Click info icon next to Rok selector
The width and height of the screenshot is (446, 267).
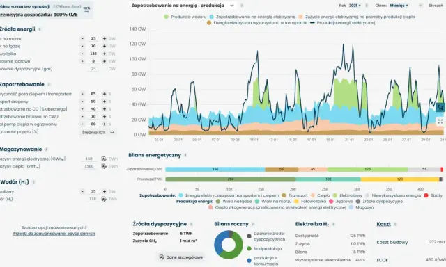[x=367, y=6]
